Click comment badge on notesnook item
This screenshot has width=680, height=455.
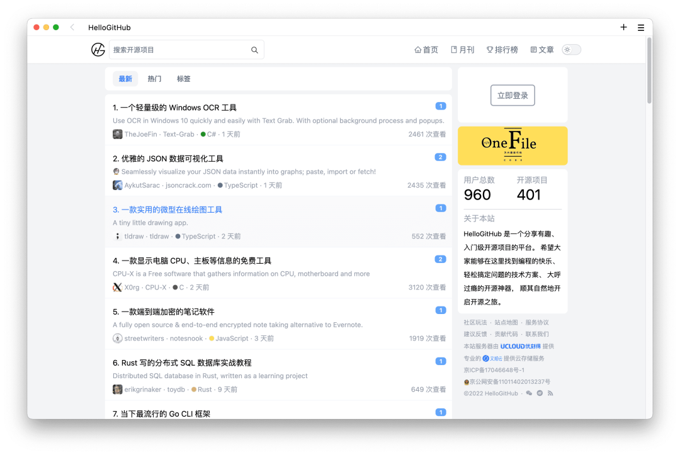pyautogui.click(x=441, y=310)
